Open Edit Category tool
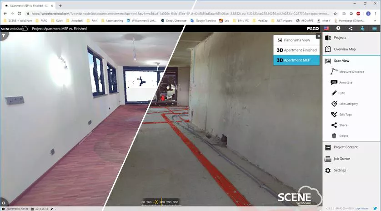Viewport: 381px width, 211px height. click(x=344, y=104)
